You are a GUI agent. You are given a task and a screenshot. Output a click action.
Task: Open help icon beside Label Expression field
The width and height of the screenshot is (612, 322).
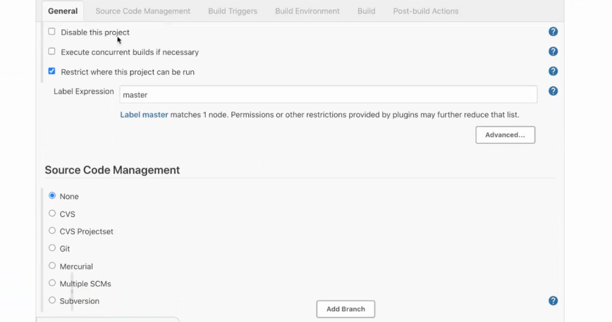pyautogui.click(x=552, y=91)
